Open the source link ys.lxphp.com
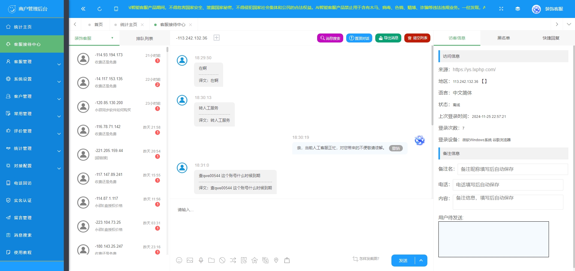Image resolution: width=575 pixels, height=271 pixels. click(474, 69)
